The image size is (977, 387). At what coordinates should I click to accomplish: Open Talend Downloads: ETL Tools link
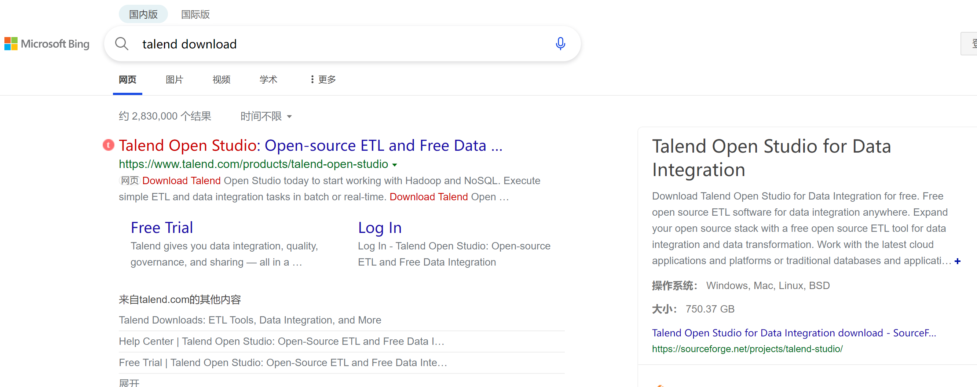click(x=250, y=320)
